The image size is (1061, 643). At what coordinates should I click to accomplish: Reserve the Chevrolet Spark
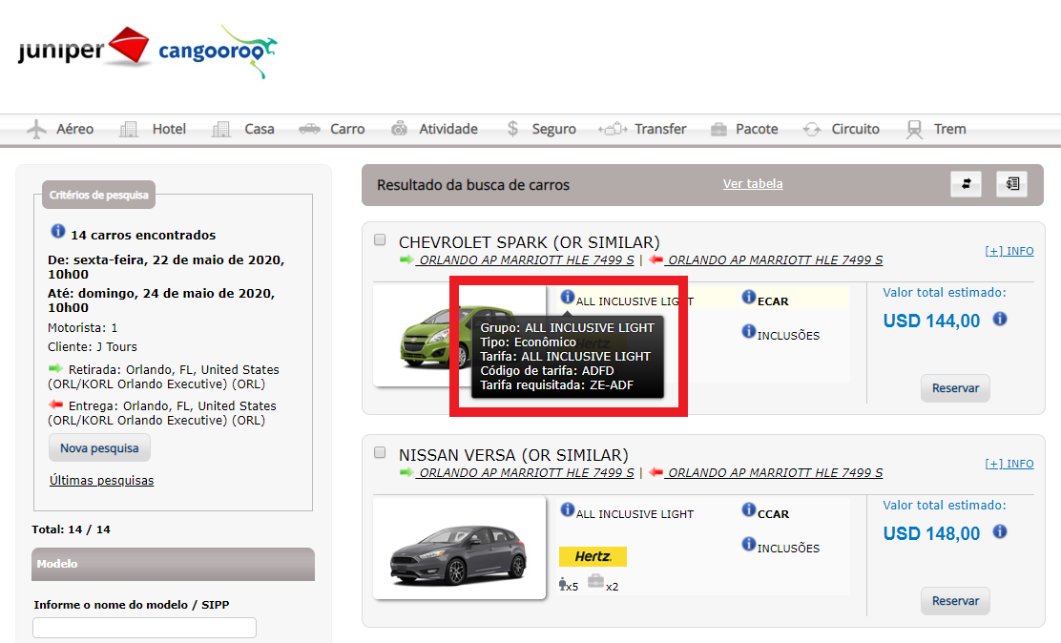pyautogui.click(x=955, y=388)
